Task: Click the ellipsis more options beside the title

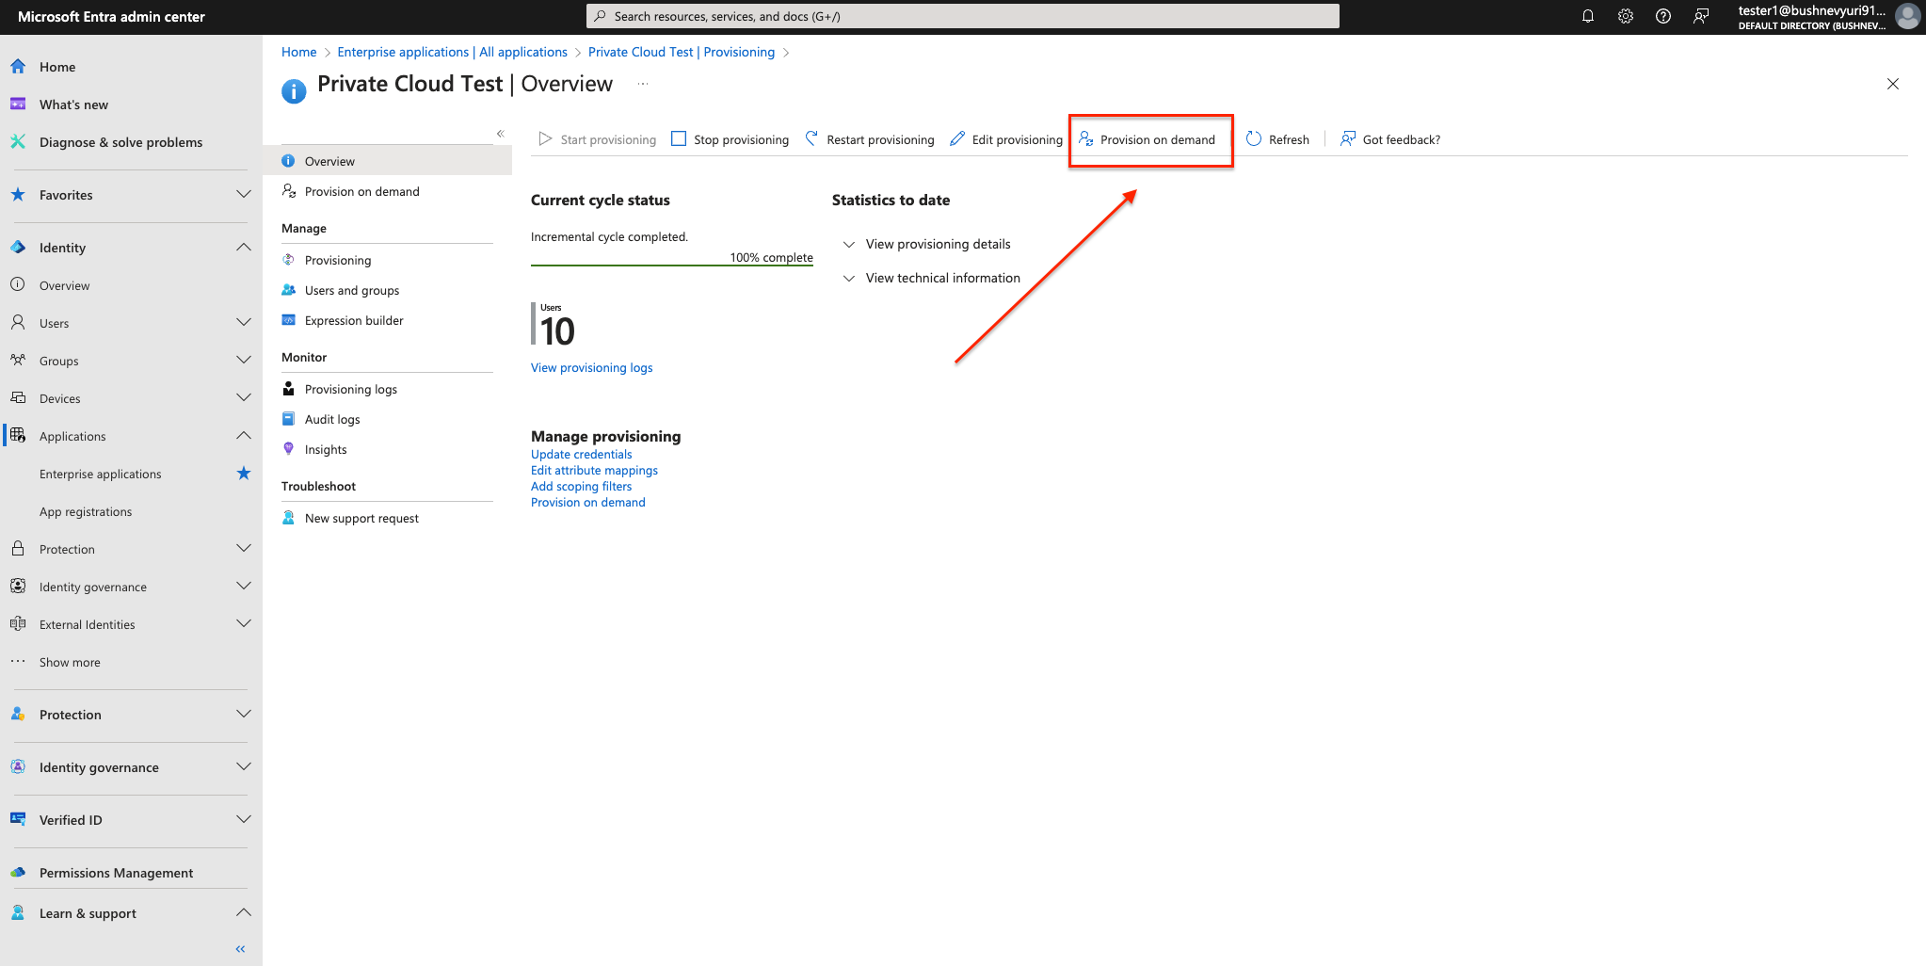Action: pos(643,84)
